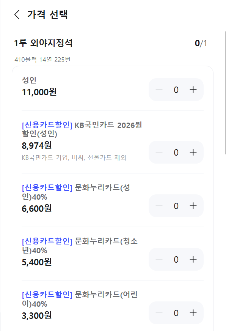
Task: Click minus for KB국민카드 8,974원 ticket
Action: (x=159, y=152)
